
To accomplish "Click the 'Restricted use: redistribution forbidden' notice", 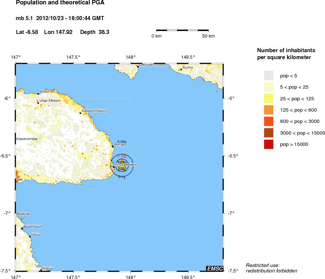I will click(x=271, y=268).
